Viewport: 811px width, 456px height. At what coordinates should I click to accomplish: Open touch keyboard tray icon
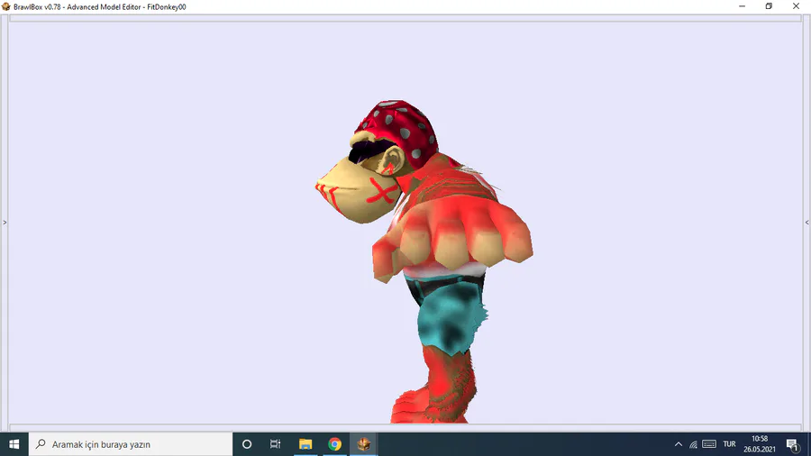click(x=709, y=444)
